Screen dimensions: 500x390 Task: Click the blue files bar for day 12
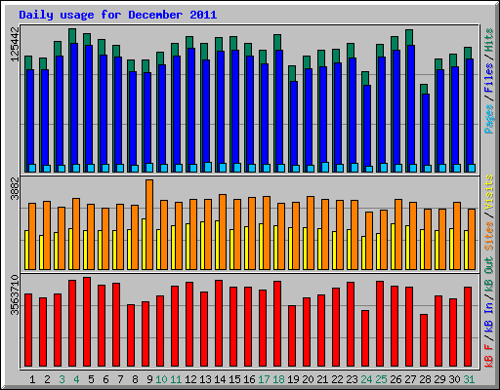click(191, 110)
